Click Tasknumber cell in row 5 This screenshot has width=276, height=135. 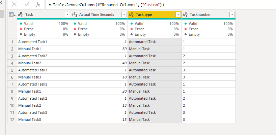209,70
